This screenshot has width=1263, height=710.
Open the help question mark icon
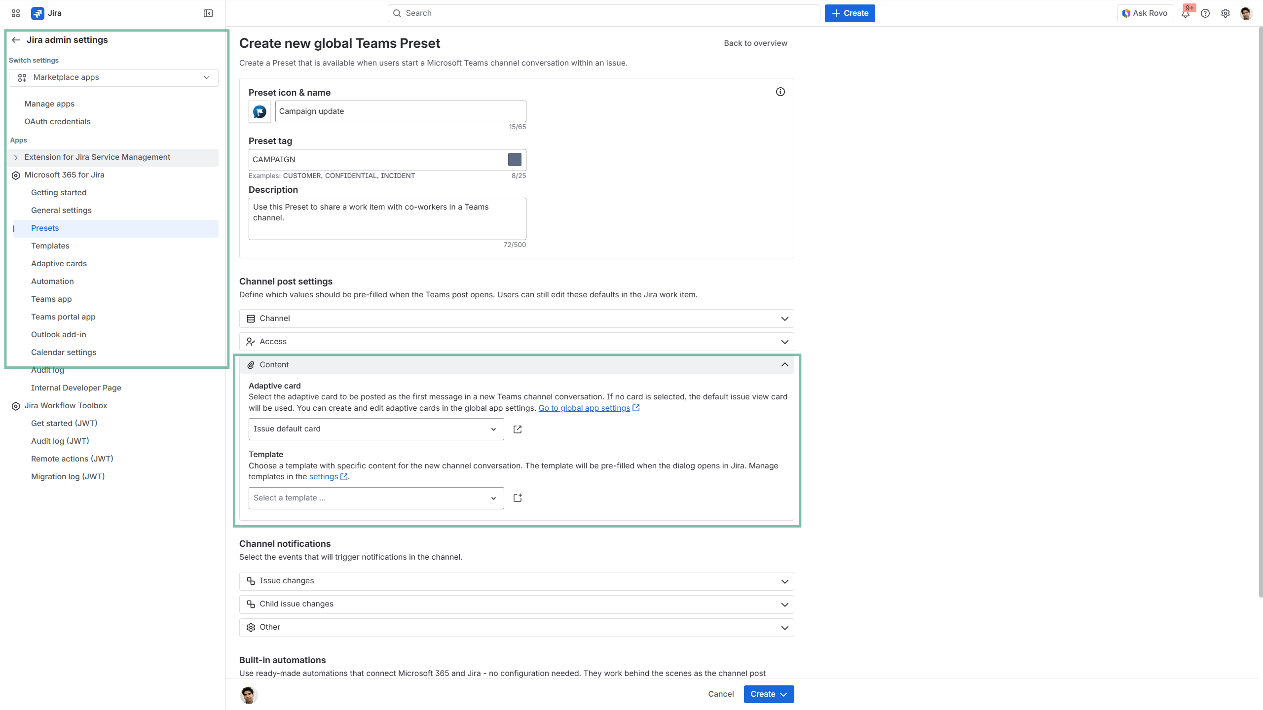(1205, 14)
